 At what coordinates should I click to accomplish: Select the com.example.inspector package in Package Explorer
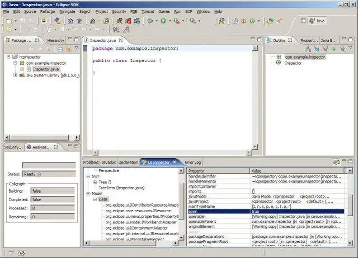click(46, 63)
